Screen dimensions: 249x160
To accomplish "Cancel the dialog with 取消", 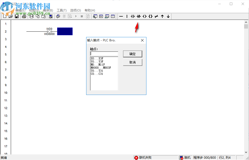I will pos(133,62).
